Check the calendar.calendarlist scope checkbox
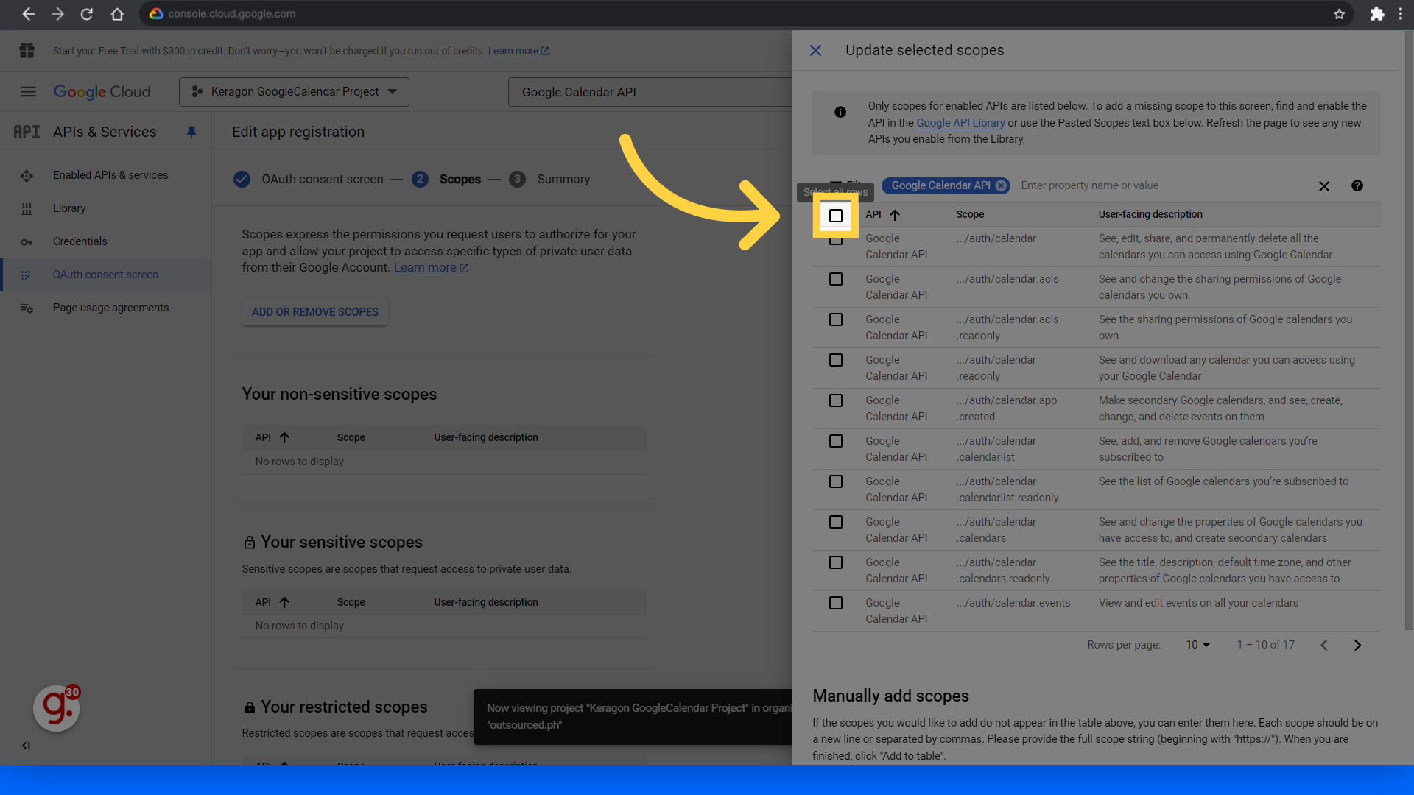This screenshot has height=795, width=1414. [x=836, y=441]
